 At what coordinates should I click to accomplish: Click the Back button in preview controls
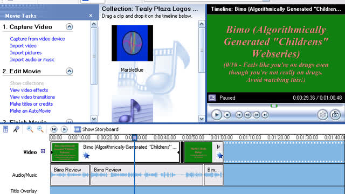239,115
